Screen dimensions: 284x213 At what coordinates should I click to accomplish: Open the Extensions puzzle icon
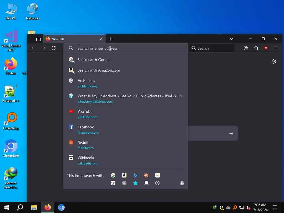click(256, 48)
